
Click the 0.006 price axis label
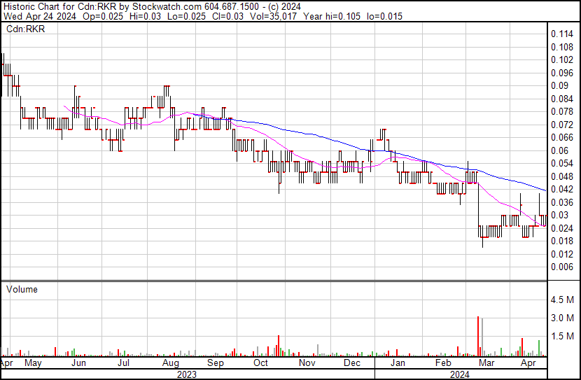pos(561,267)
